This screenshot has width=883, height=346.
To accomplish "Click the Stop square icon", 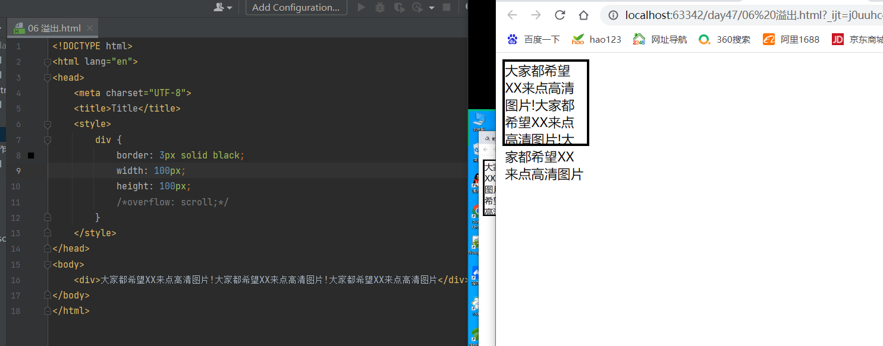I will point(447,7).
